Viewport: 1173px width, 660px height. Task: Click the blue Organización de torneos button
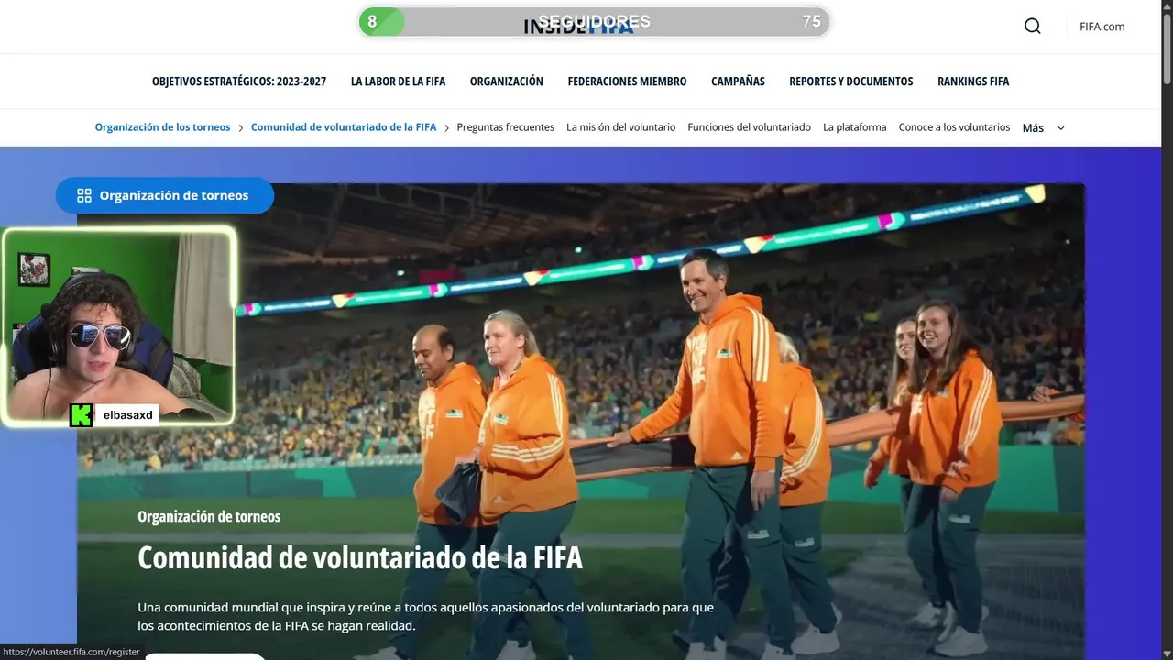pyautogui.click(x=165, y=195)
